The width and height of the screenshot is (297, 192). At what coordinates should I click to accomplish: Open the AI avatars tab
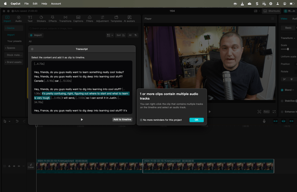129,19
